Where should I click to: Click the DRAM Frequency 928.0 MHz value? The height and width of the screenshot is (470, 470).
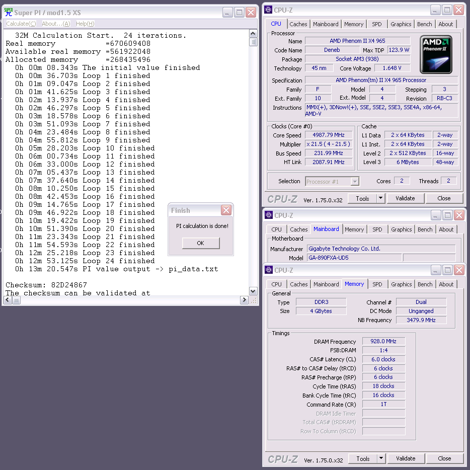(x=383, y=341)
